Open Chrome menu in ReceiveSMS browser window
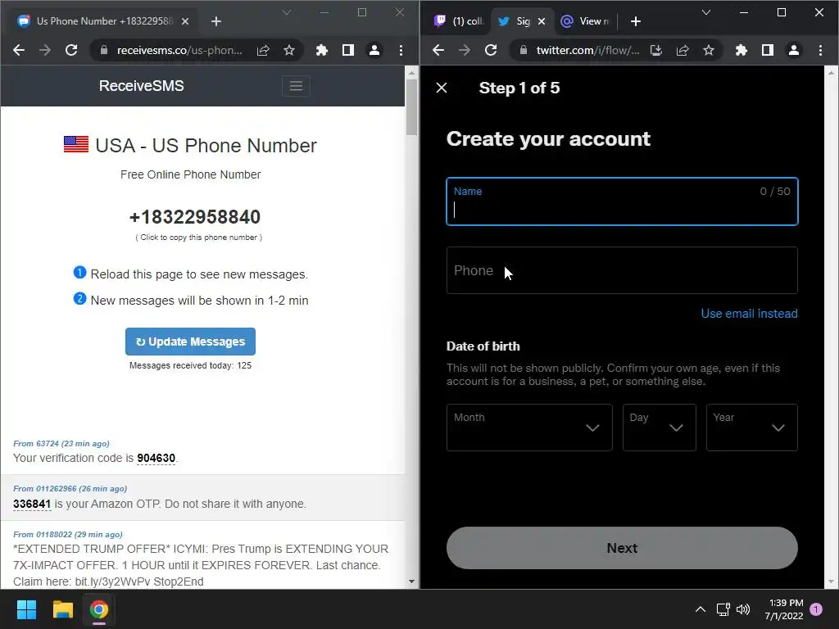Image resolution: width=839 pixels, height=629 pixels. point(401,50)
